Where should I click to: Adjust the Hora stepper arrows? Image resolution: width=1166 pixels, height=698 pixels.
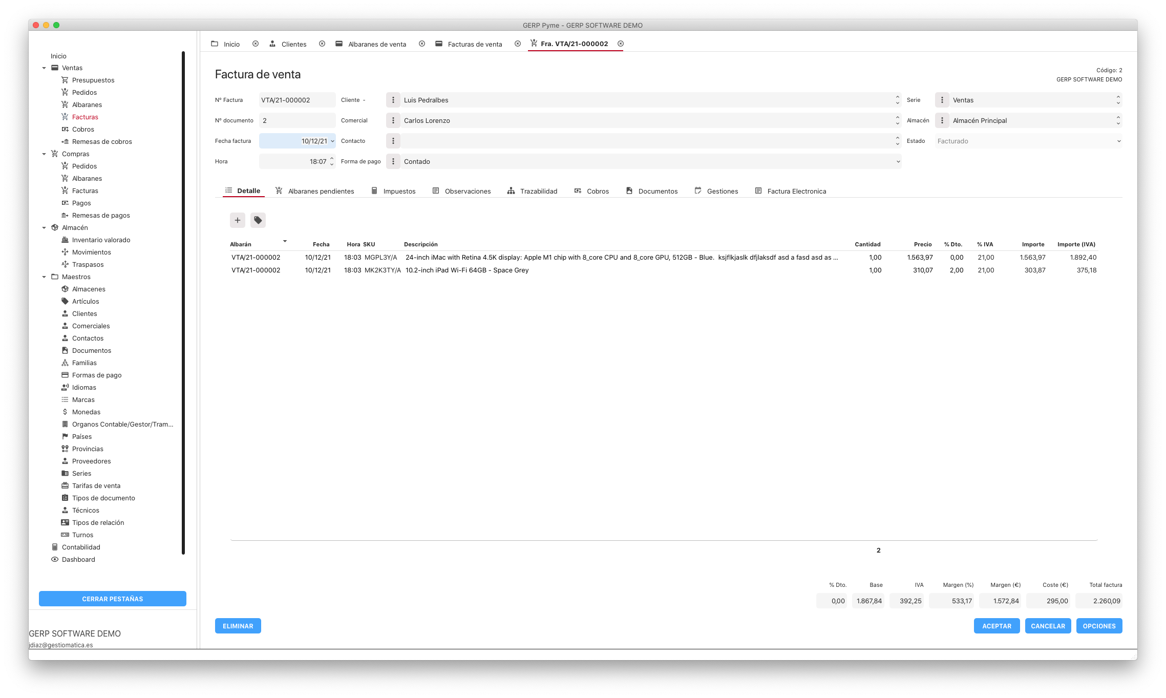pos(332,161)
